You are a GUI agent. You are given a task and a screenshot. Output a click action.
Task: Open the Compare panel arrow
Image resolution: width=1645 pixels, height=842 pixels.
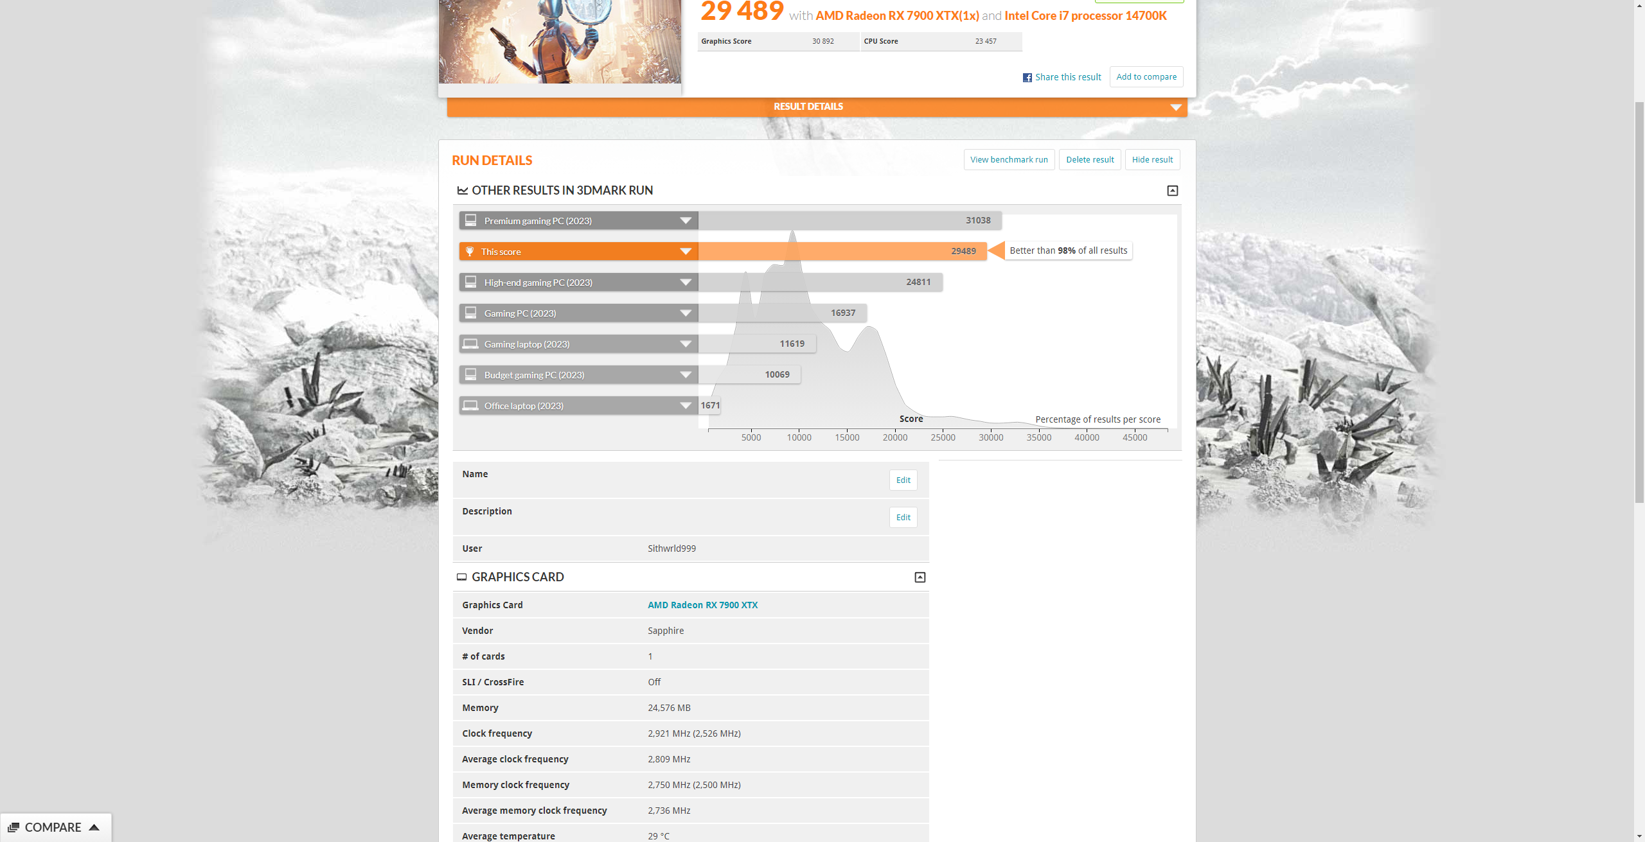click(94, 827)
